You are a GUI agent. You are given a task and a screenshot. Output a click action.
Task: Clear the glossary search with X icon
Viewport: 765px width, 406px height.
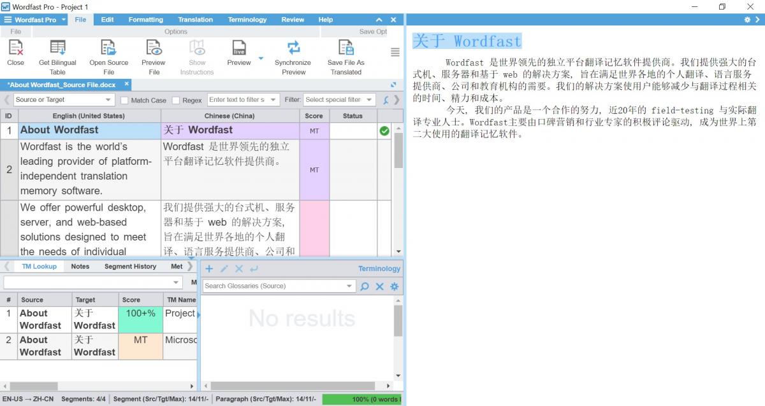pyautogui.click(x=379, y=286)
